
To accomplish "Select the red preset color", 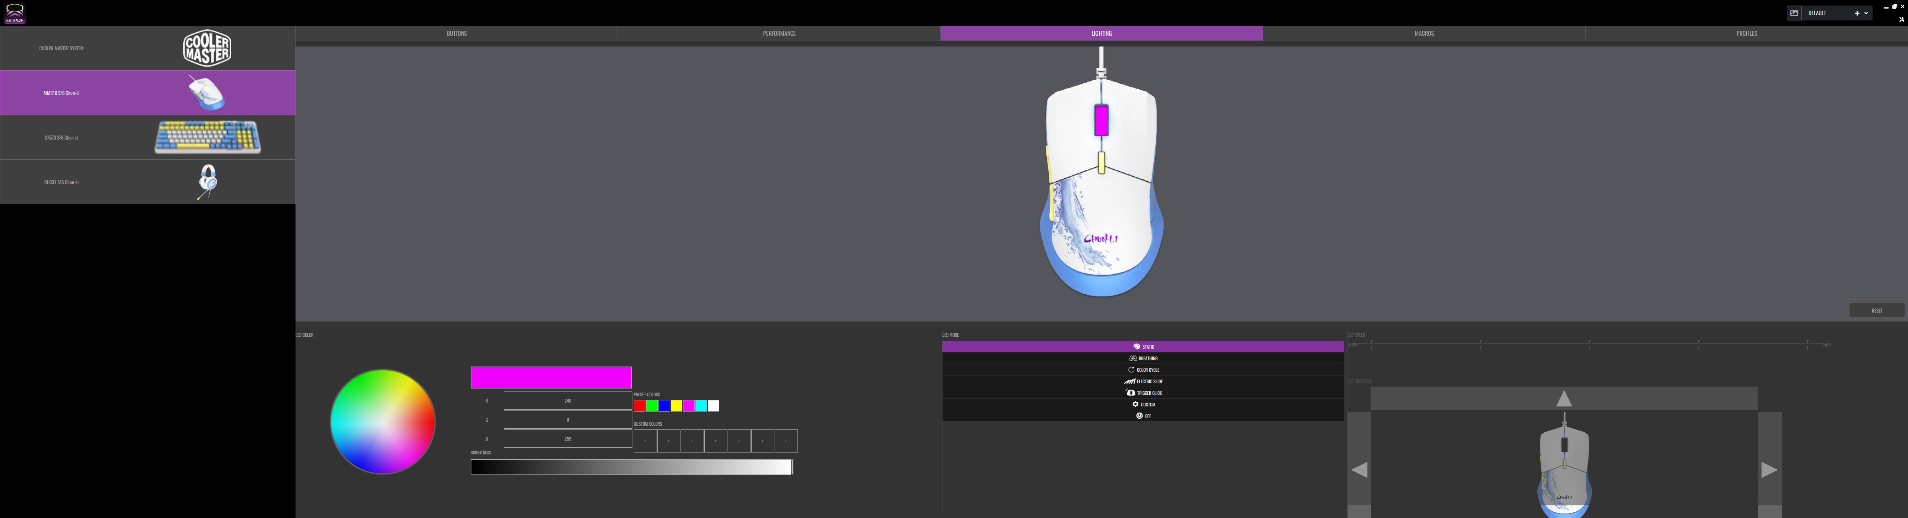I will [x=639, y=406].
